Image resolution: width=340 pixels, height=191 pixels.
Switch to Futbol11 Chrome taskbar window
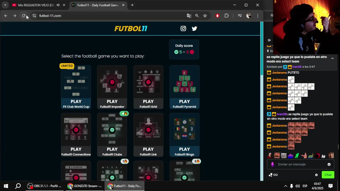[x=124, y=186]
